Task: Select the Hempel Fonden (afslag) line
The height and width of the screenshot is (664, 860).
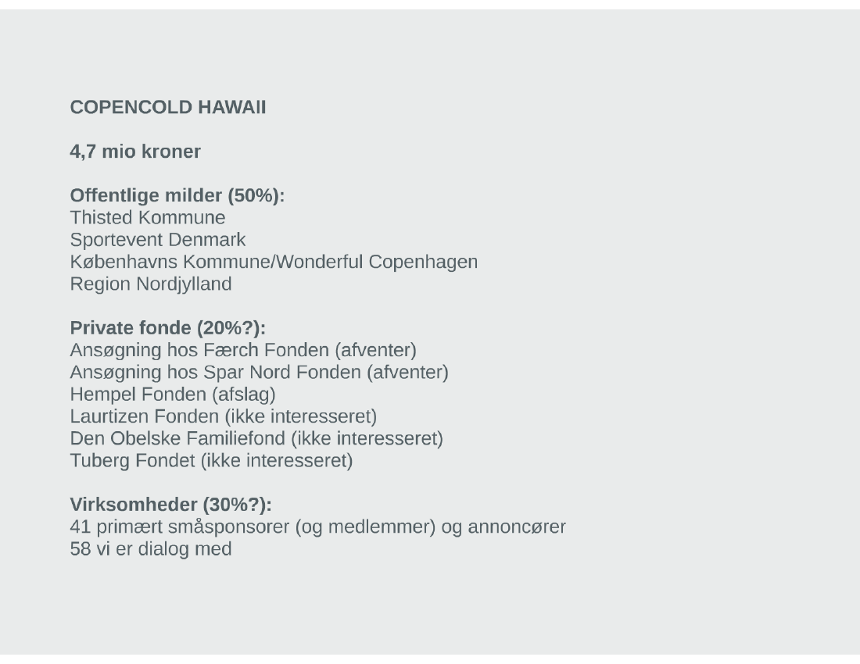Action: pos(173,394)
